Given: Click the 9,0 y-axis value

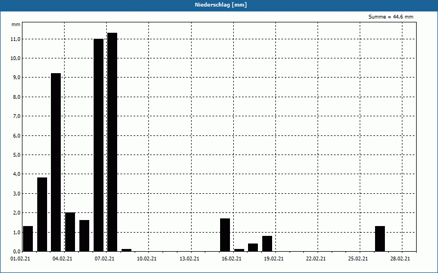Looking at the screenshot, I should (16, 78).
